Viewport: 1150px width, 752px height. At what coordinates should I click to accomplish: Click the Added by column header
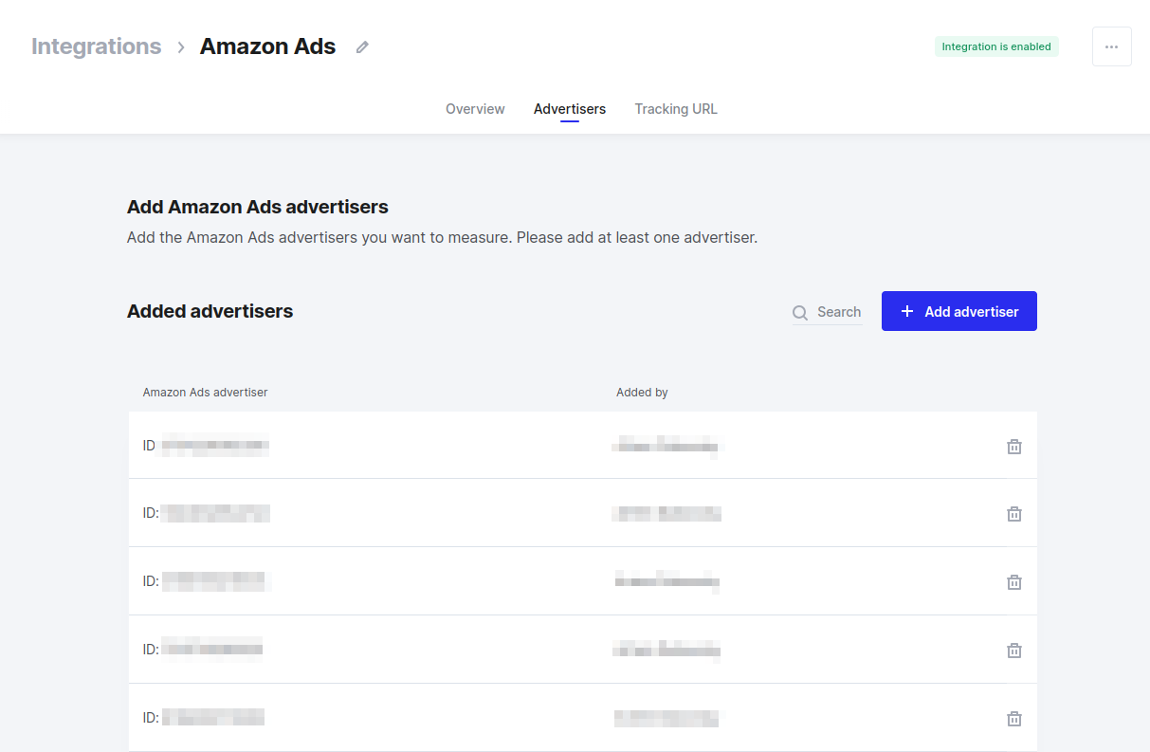click(x=642, y=393)
